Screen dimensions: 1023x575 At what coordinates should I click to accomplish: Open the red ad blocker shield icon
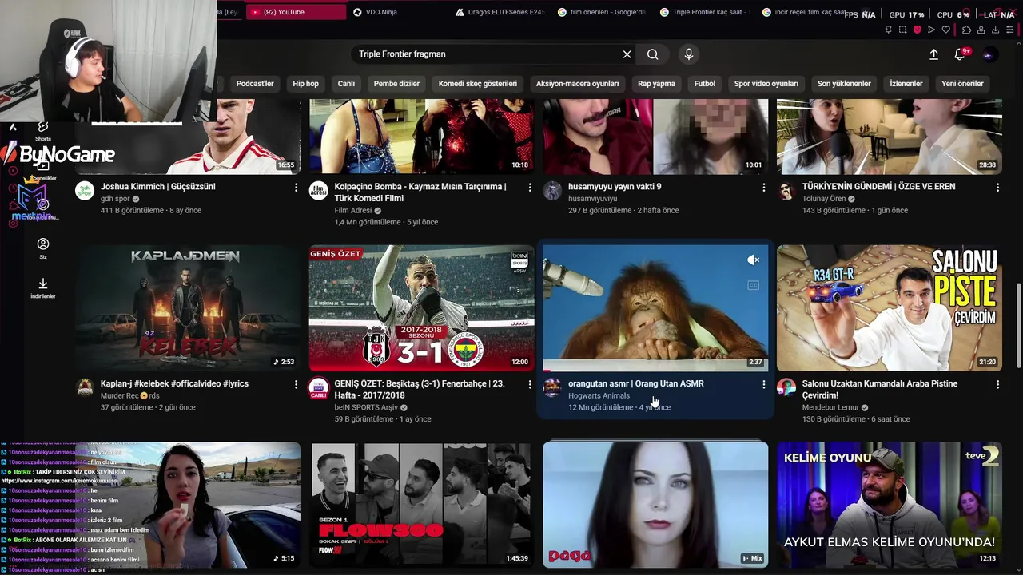(917, 30)
